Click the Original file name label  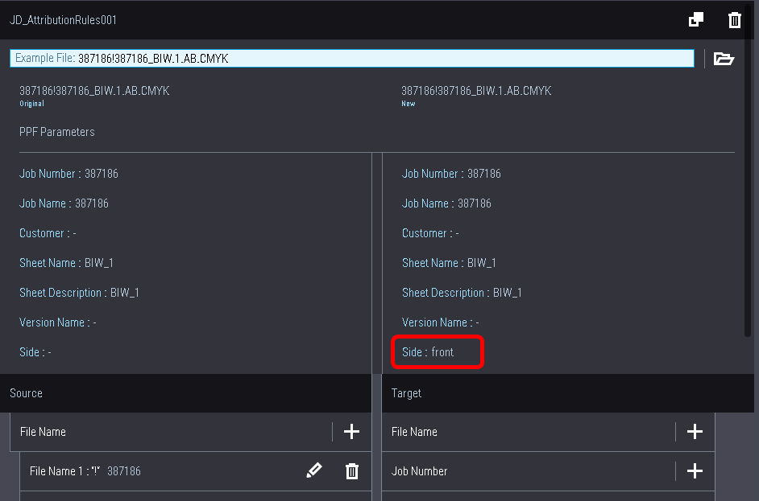coord(94,91)
